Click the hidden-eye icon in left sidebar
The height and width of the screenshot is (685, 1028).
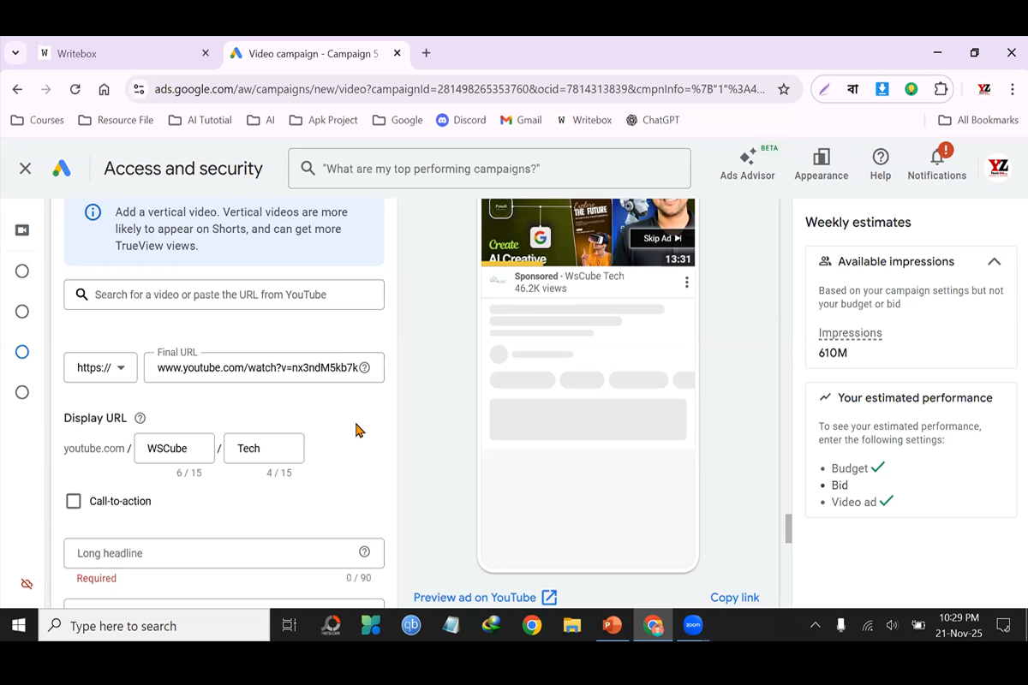pos(27,584)
